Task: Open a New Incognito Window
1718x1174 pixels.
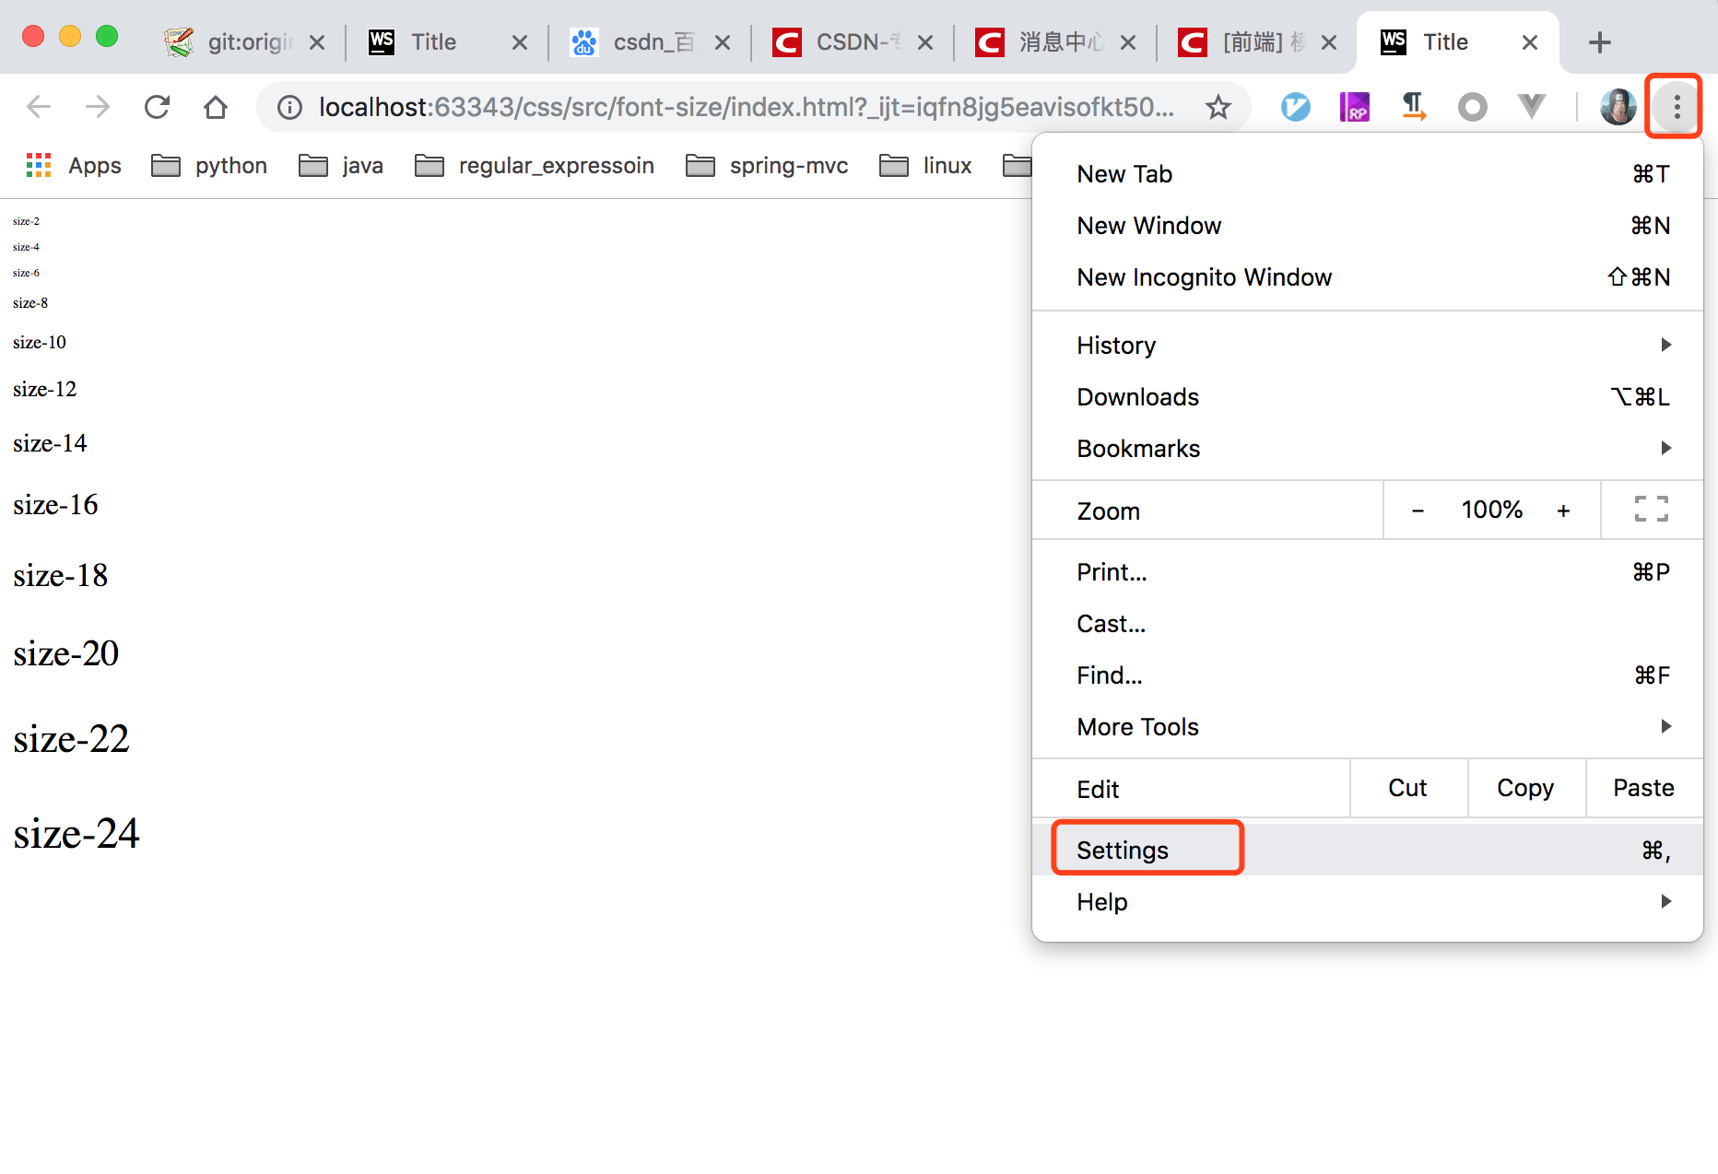Action: click(1204, 276)
